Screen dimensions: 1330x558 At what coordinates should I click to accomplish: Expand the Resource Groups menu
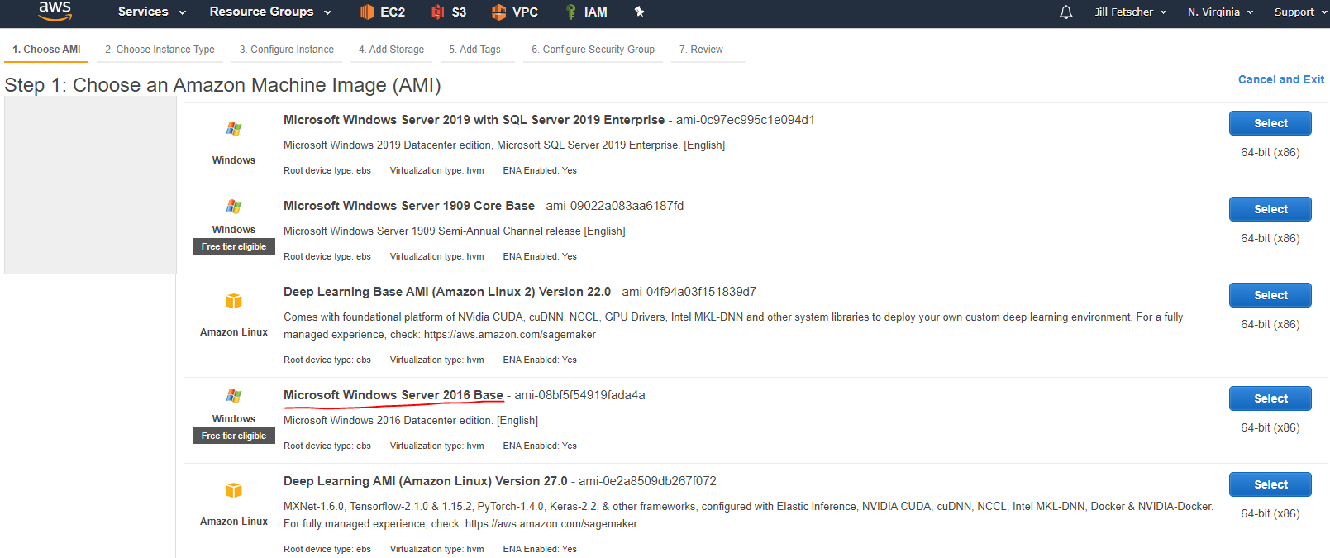click(x=270, y=12)
